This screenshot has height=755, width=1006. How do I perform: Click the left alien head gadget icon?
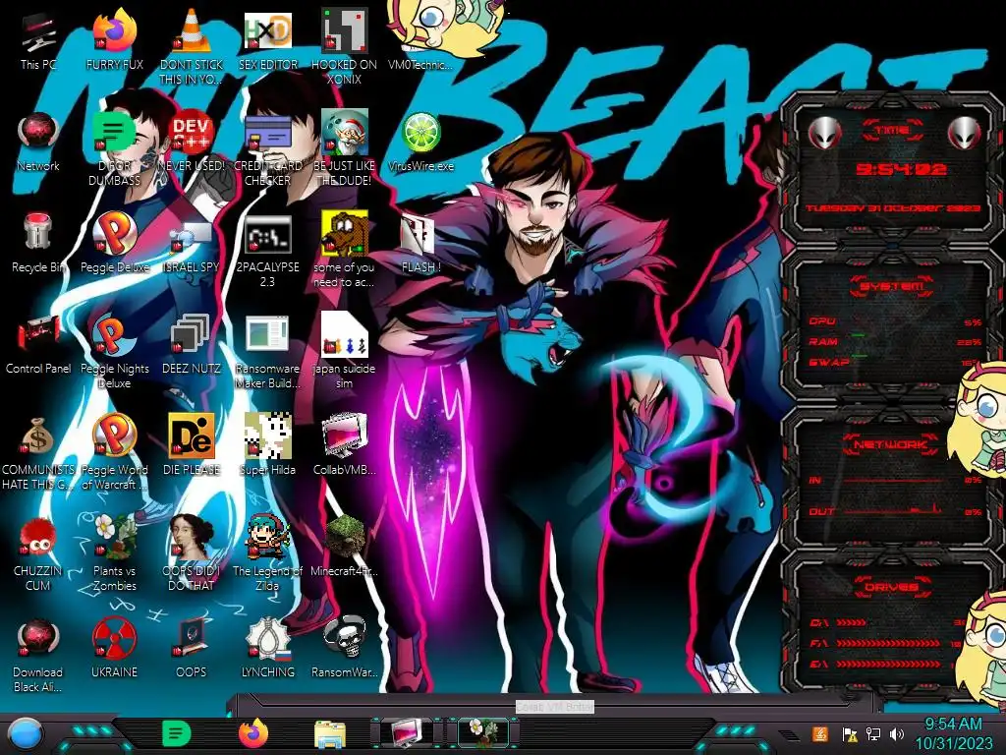(x=824, y=133)
